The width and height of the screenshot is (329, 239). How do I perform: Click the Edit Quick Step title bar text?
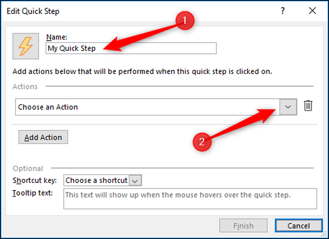coord(33,12)
